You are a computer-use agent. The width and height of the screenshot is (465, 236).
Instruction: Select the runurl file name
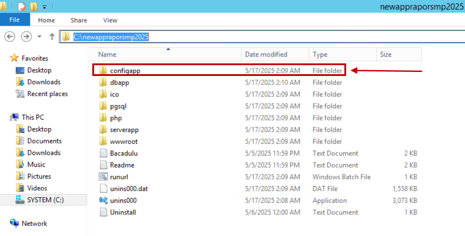[x=119, y=177]
